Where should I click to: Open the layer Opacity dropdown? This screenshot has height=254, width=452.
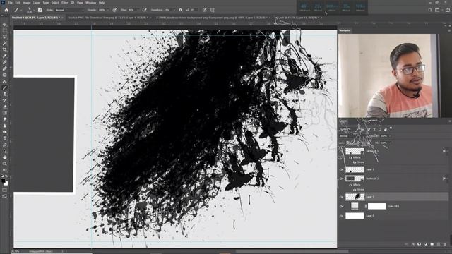(x=389, y=136)
